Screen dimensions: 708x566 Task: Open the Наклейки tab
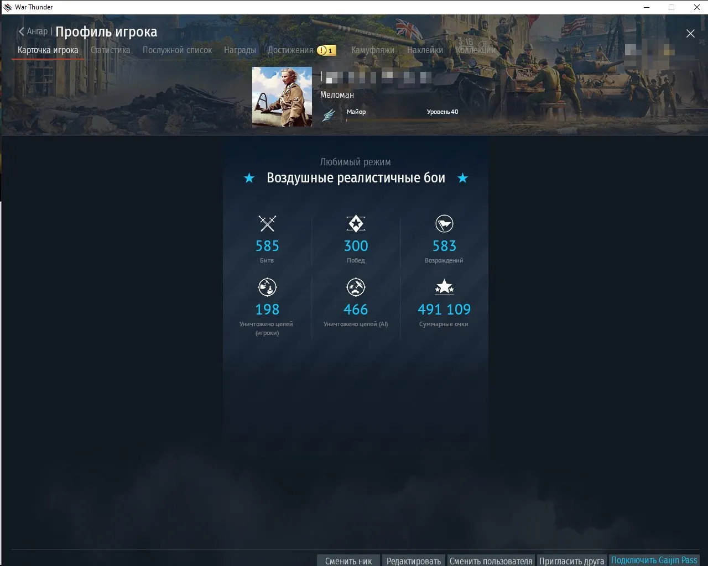(425, 50)
